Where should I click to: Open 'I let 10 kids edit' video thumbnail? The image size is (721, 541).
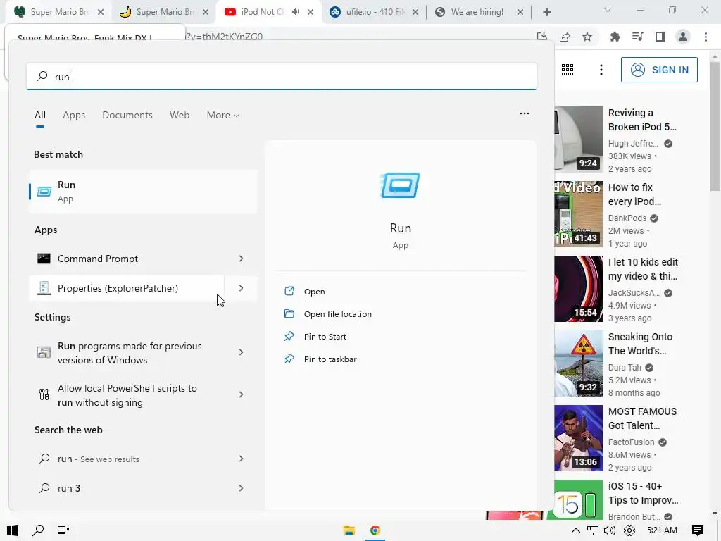coord(579,288)
